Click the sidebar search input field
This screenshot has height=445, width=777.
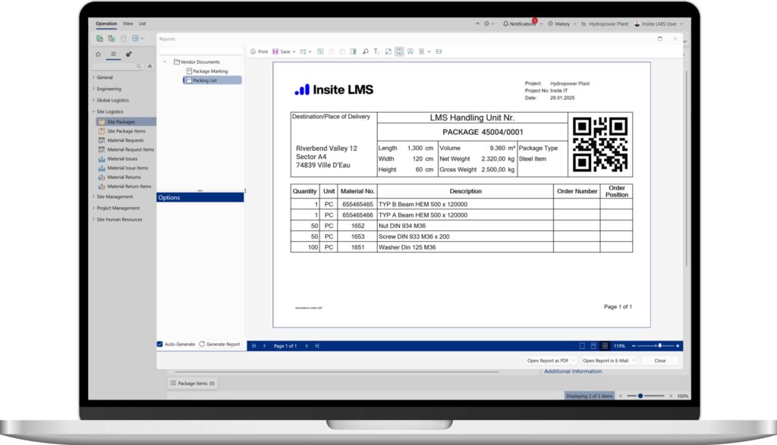[114, 66]
